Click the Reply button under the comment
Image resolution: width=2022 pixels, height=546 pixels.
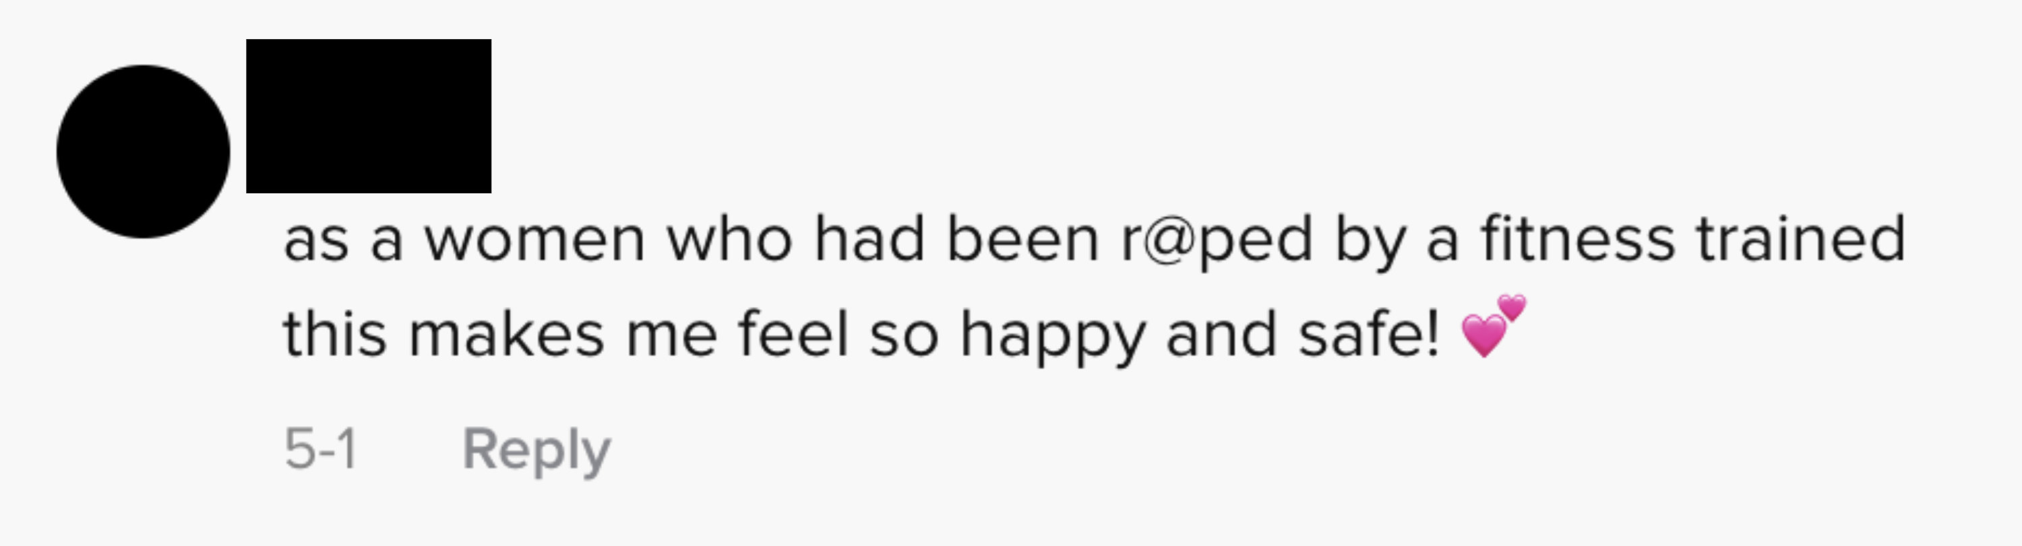pos(537,451)
